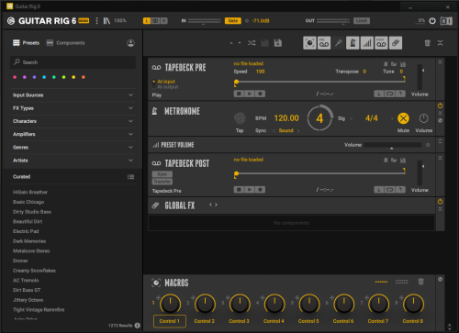Show Tapedeck Post tool in toolbar
Image resolution: width=459 pixels, height=333 pixels.
point(381,43)
